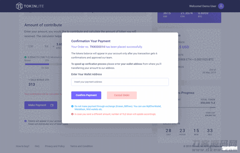The width and height of the screenshot is (240, 153).
Task: Open the How to buy? footer link
Action: click(23, 146)
